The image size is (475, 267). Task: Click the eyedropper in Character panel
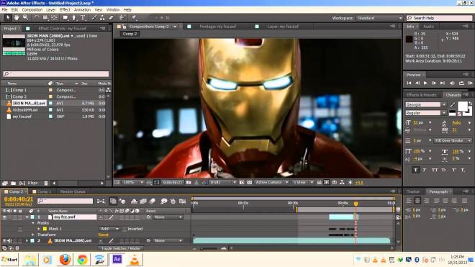tap(452, 104)
